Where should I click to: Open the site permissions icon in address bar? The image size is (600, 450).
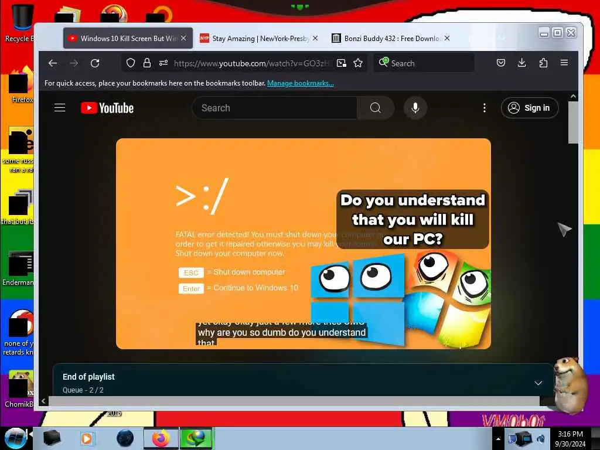pos(163,63)
